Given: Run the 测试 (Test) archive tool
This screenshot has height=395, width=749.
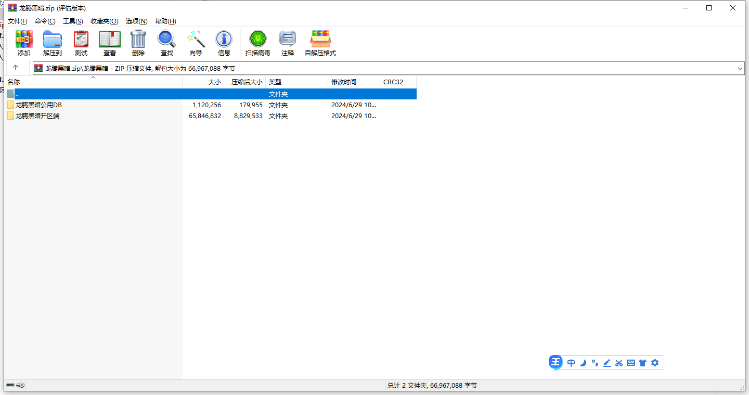Looking at the screenshot, I should 81,43.
